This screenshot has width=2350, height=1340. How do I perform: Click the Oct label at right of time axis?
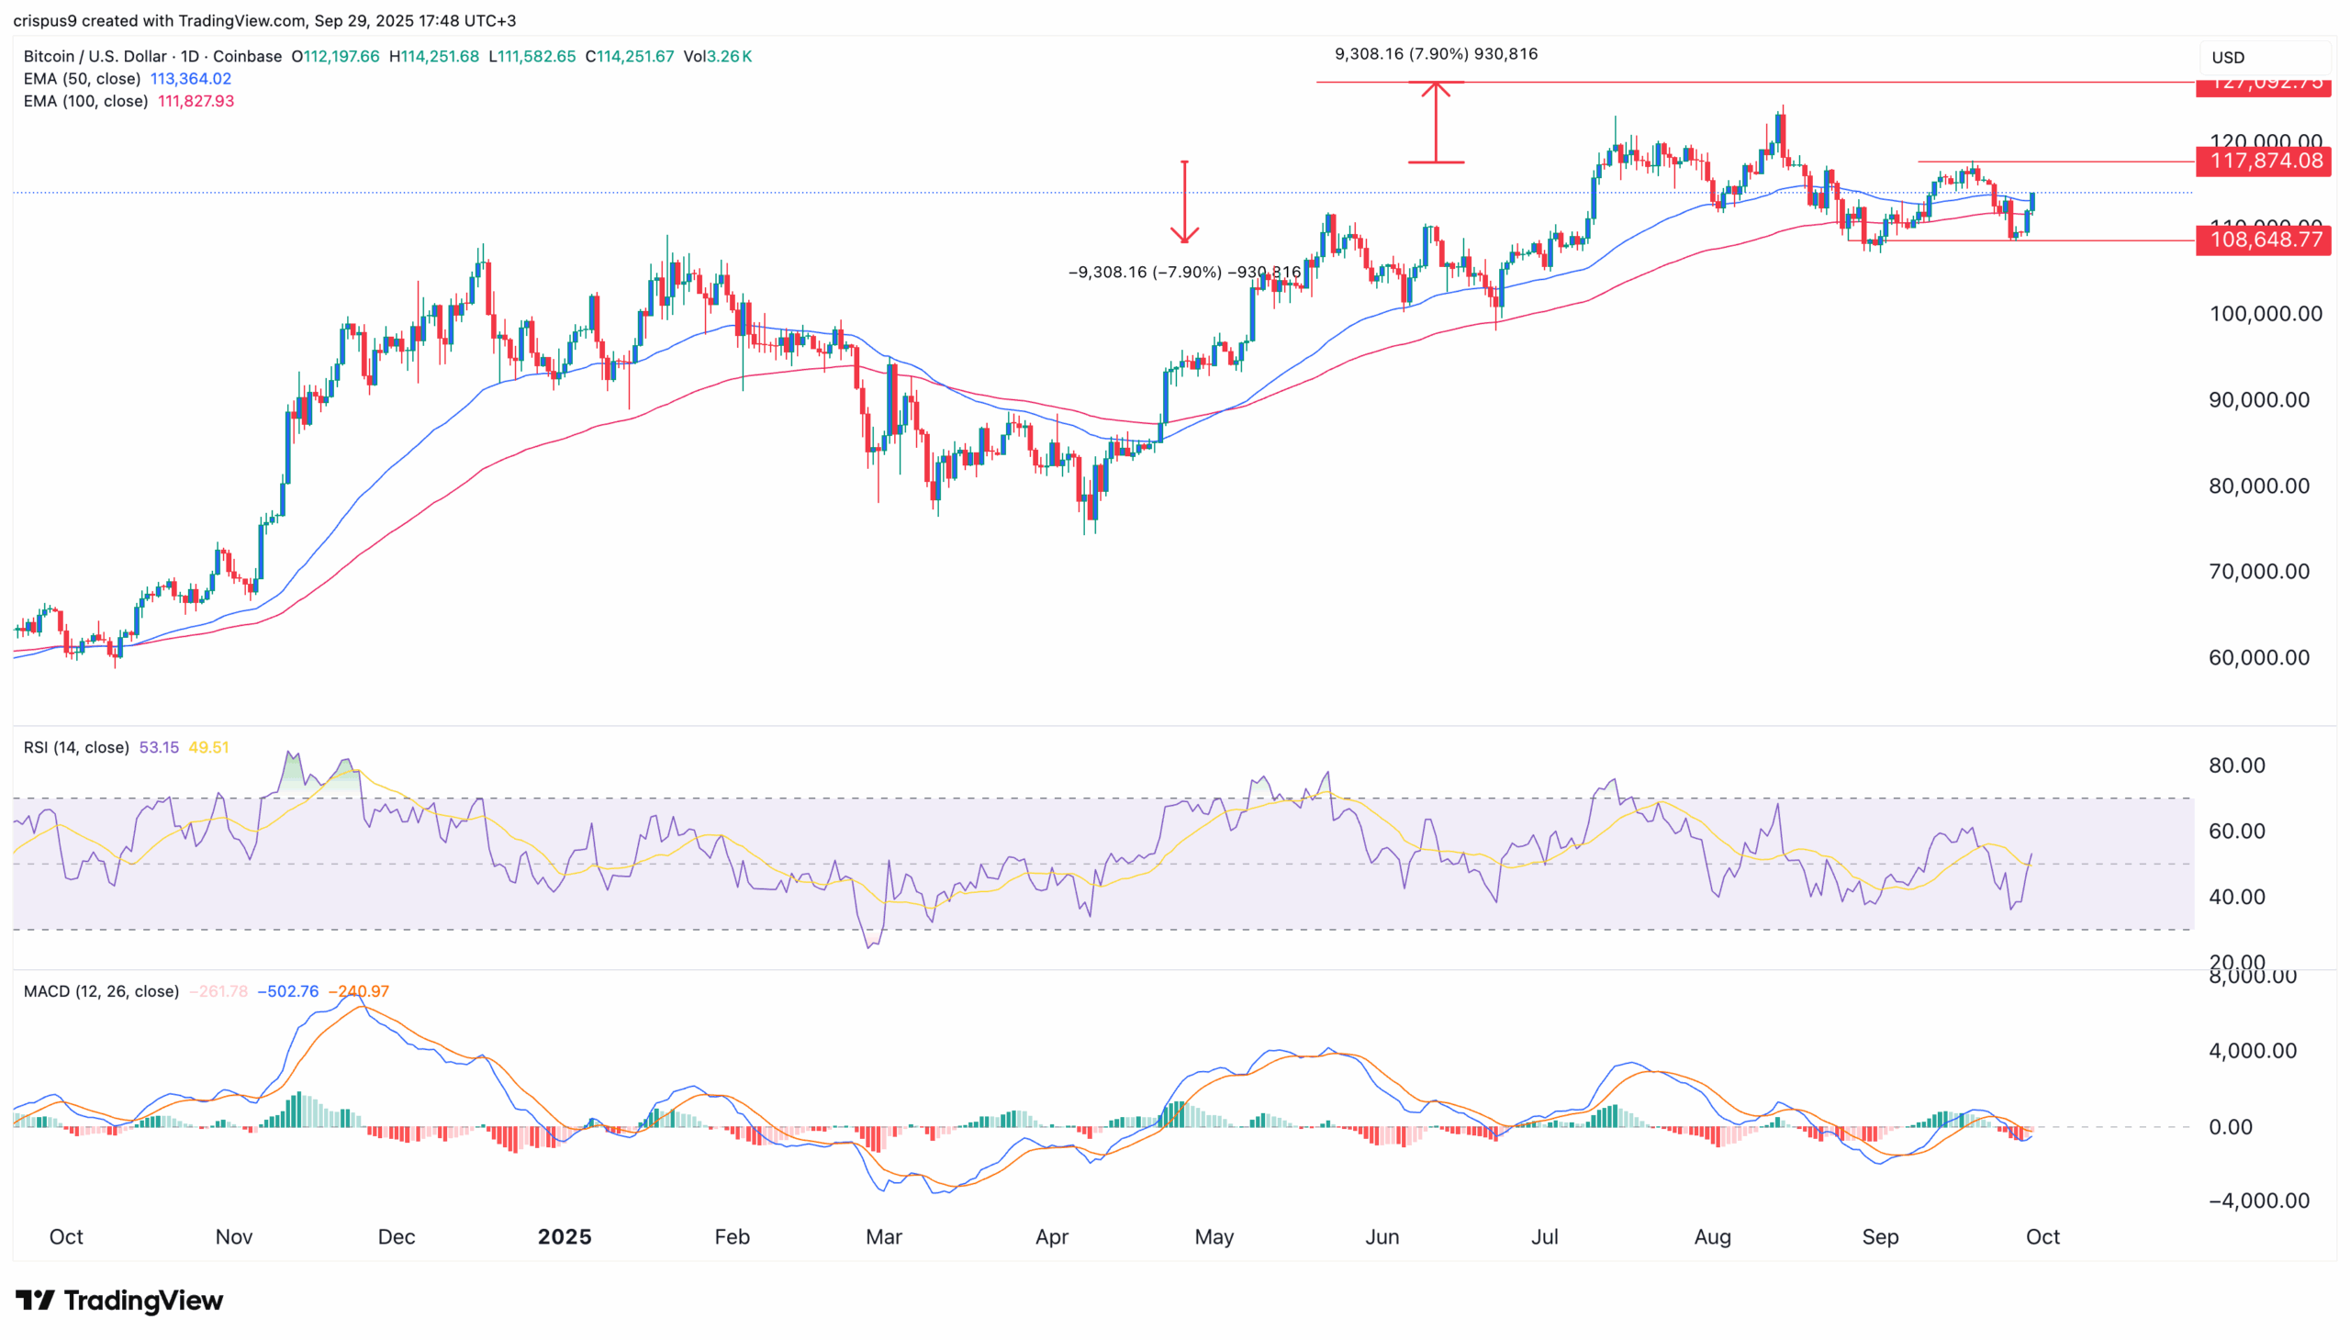pos(2042,1236)
